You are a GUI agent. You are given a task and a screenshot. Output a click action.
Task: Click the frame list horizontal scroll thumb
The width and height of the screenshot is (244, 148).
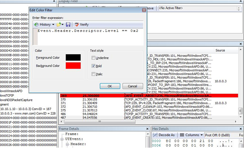click(x=100, y=122)
